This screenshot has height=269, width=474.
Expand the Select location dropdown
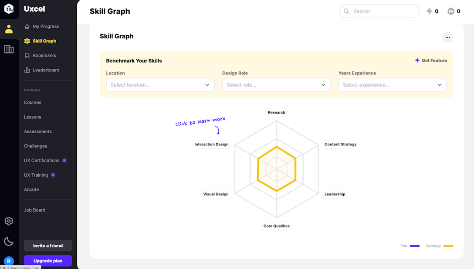coord(160,85)
